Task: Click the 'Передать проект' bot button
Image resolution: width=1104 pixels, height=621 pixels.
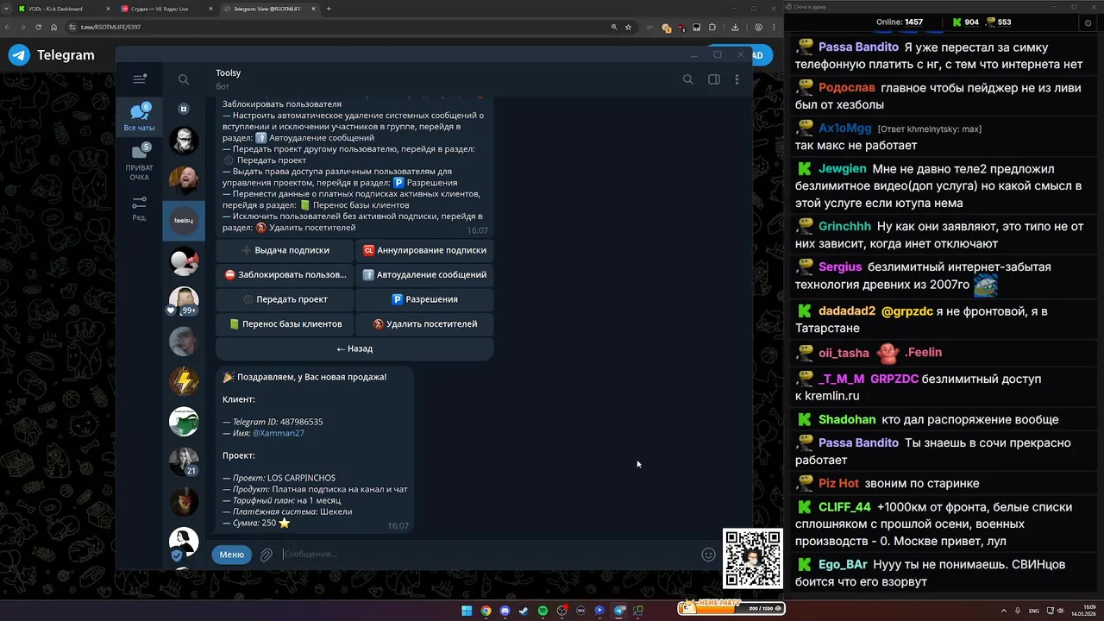Action: 285,299
